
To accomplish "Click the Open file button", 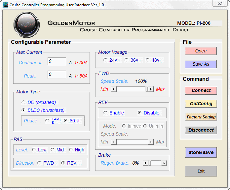I will pos(201,51).
